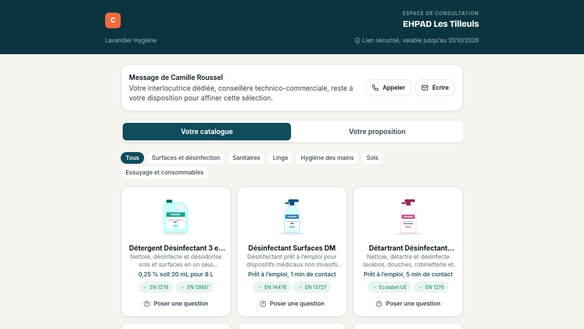Filter by Essuyage et consommables
The width and height of the screenshot is (584, 329).
pos(164,173)
